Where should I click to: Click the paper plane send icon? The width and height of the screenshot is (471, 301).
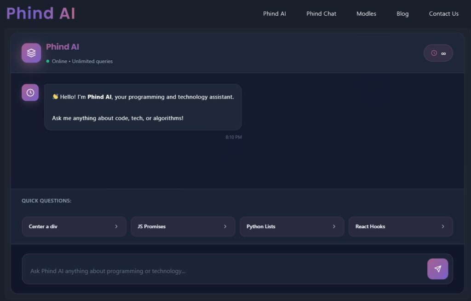click(437, 269)
